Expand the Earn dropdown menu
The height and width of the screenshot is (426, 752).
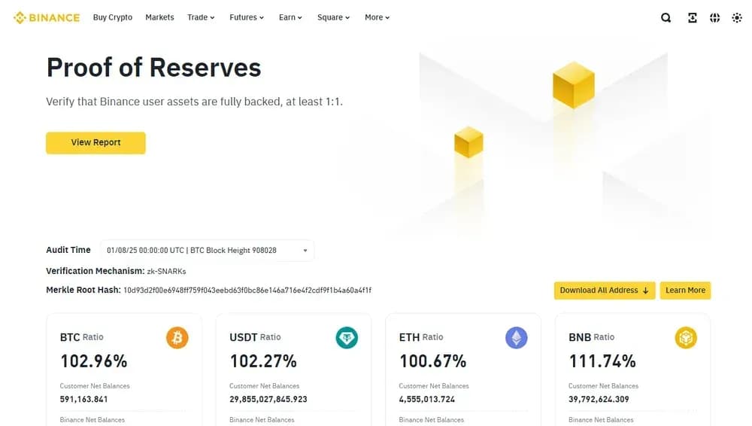[x=290, y=17]
